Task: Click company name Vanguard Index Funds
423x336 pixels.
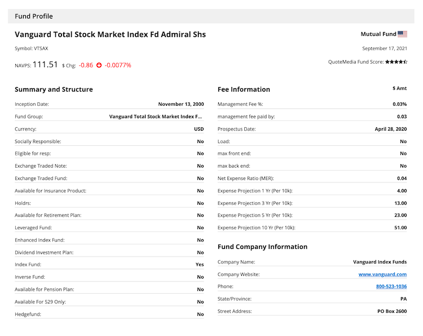Action: pos(380,262)
